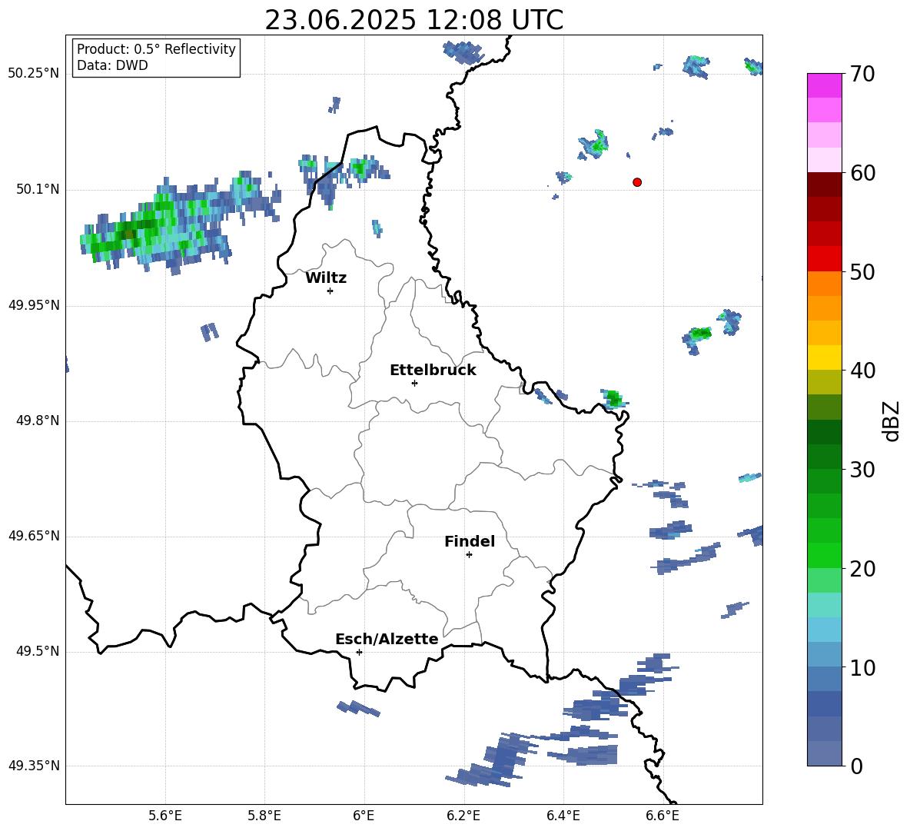This screenshot has height=831, width=910.
Task: Click the 49.65°N latitude label
Action: pyautogui.click(x=34, y=536)
